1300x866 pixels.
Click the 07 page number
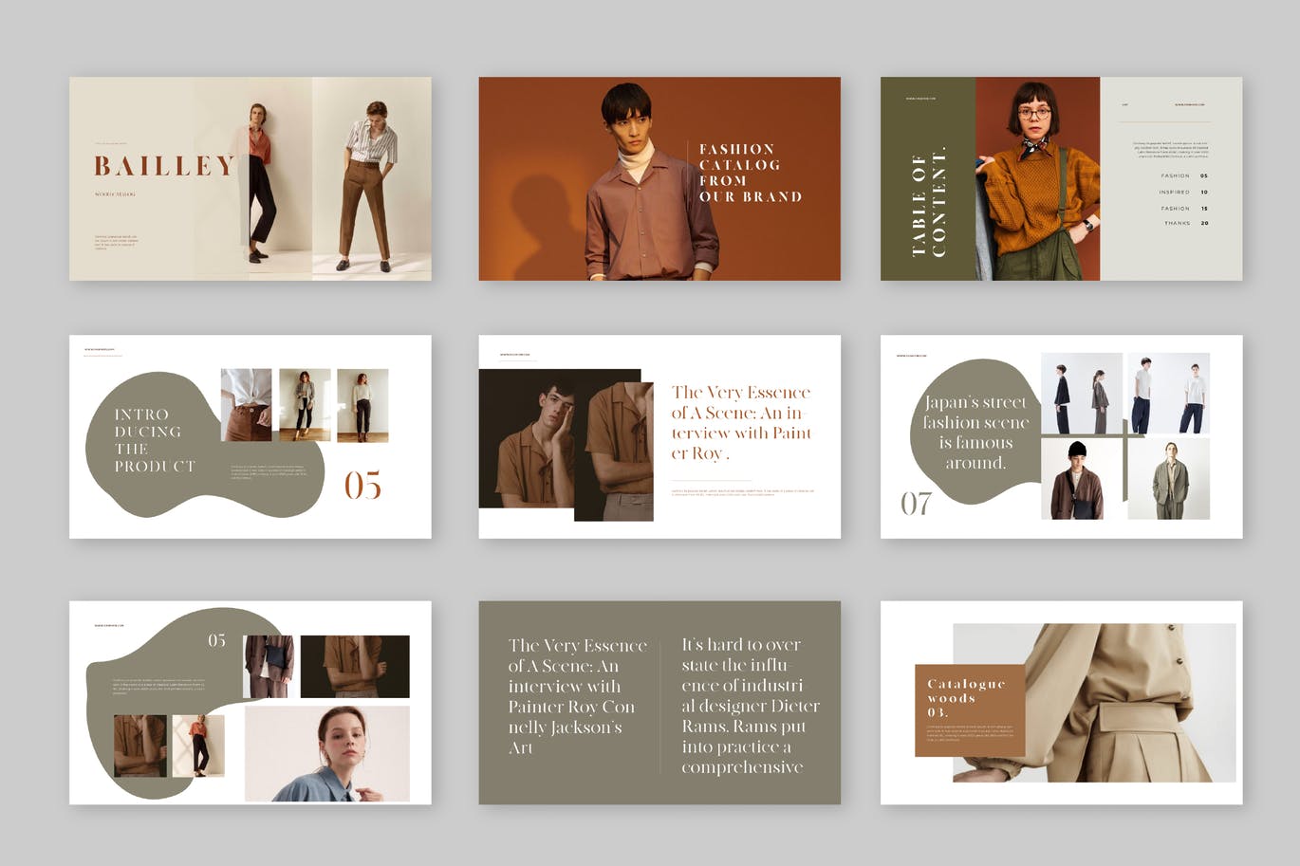916,503
